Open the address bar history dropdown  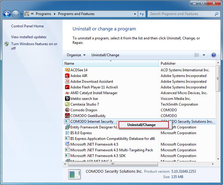pyautogui.click(x=135, y=14)
